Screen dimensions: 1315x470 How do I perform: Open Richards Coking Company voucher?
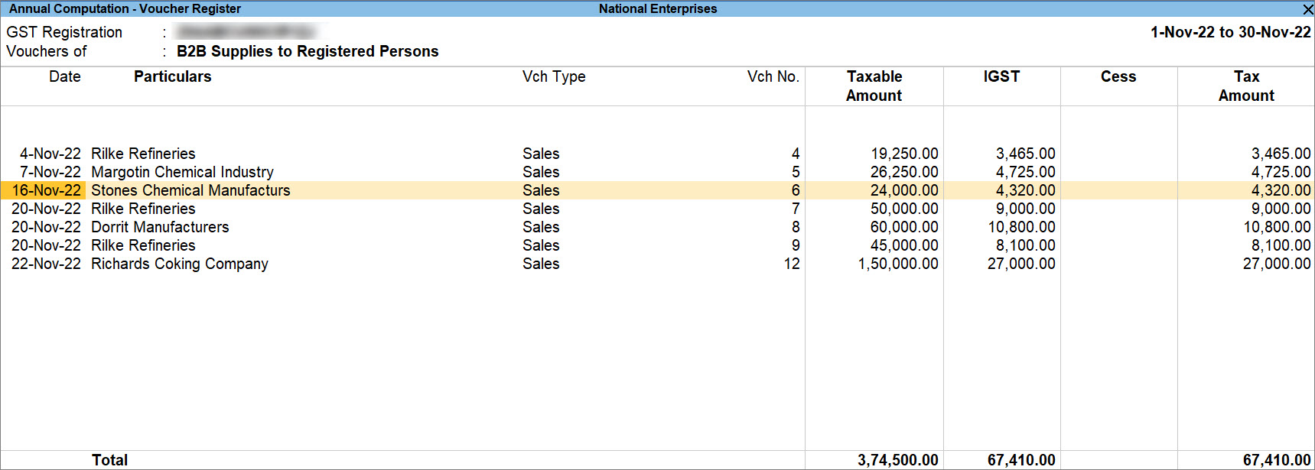click(x=180, y=264)
